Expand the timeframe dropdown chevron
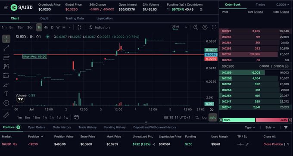The image size is (293, 156). pyautogui.click(x=70, y=27)
